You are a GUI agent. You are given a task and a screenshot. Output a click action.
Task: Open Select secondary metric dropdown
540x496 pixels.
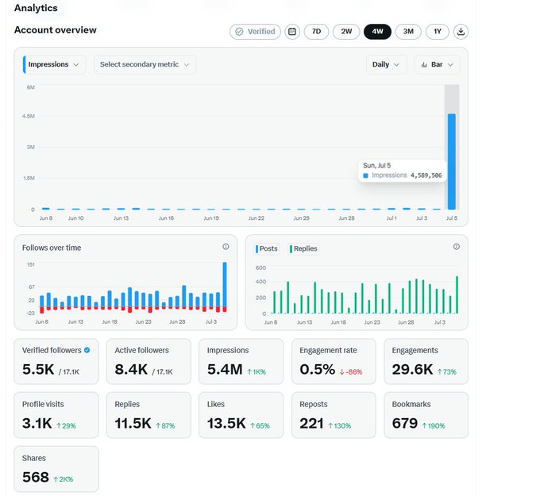point(145,64)
